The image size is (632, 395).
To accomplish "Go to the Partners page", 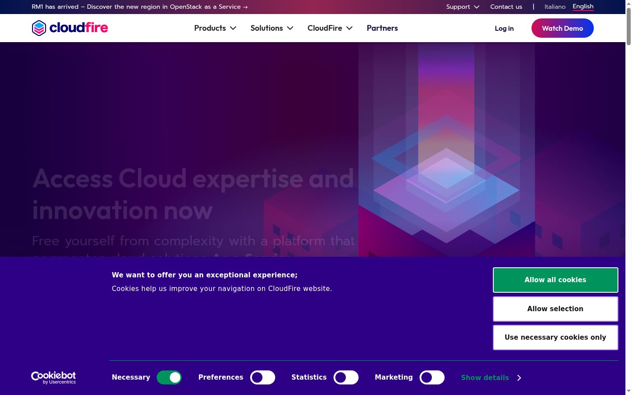I will coord(382,28).
